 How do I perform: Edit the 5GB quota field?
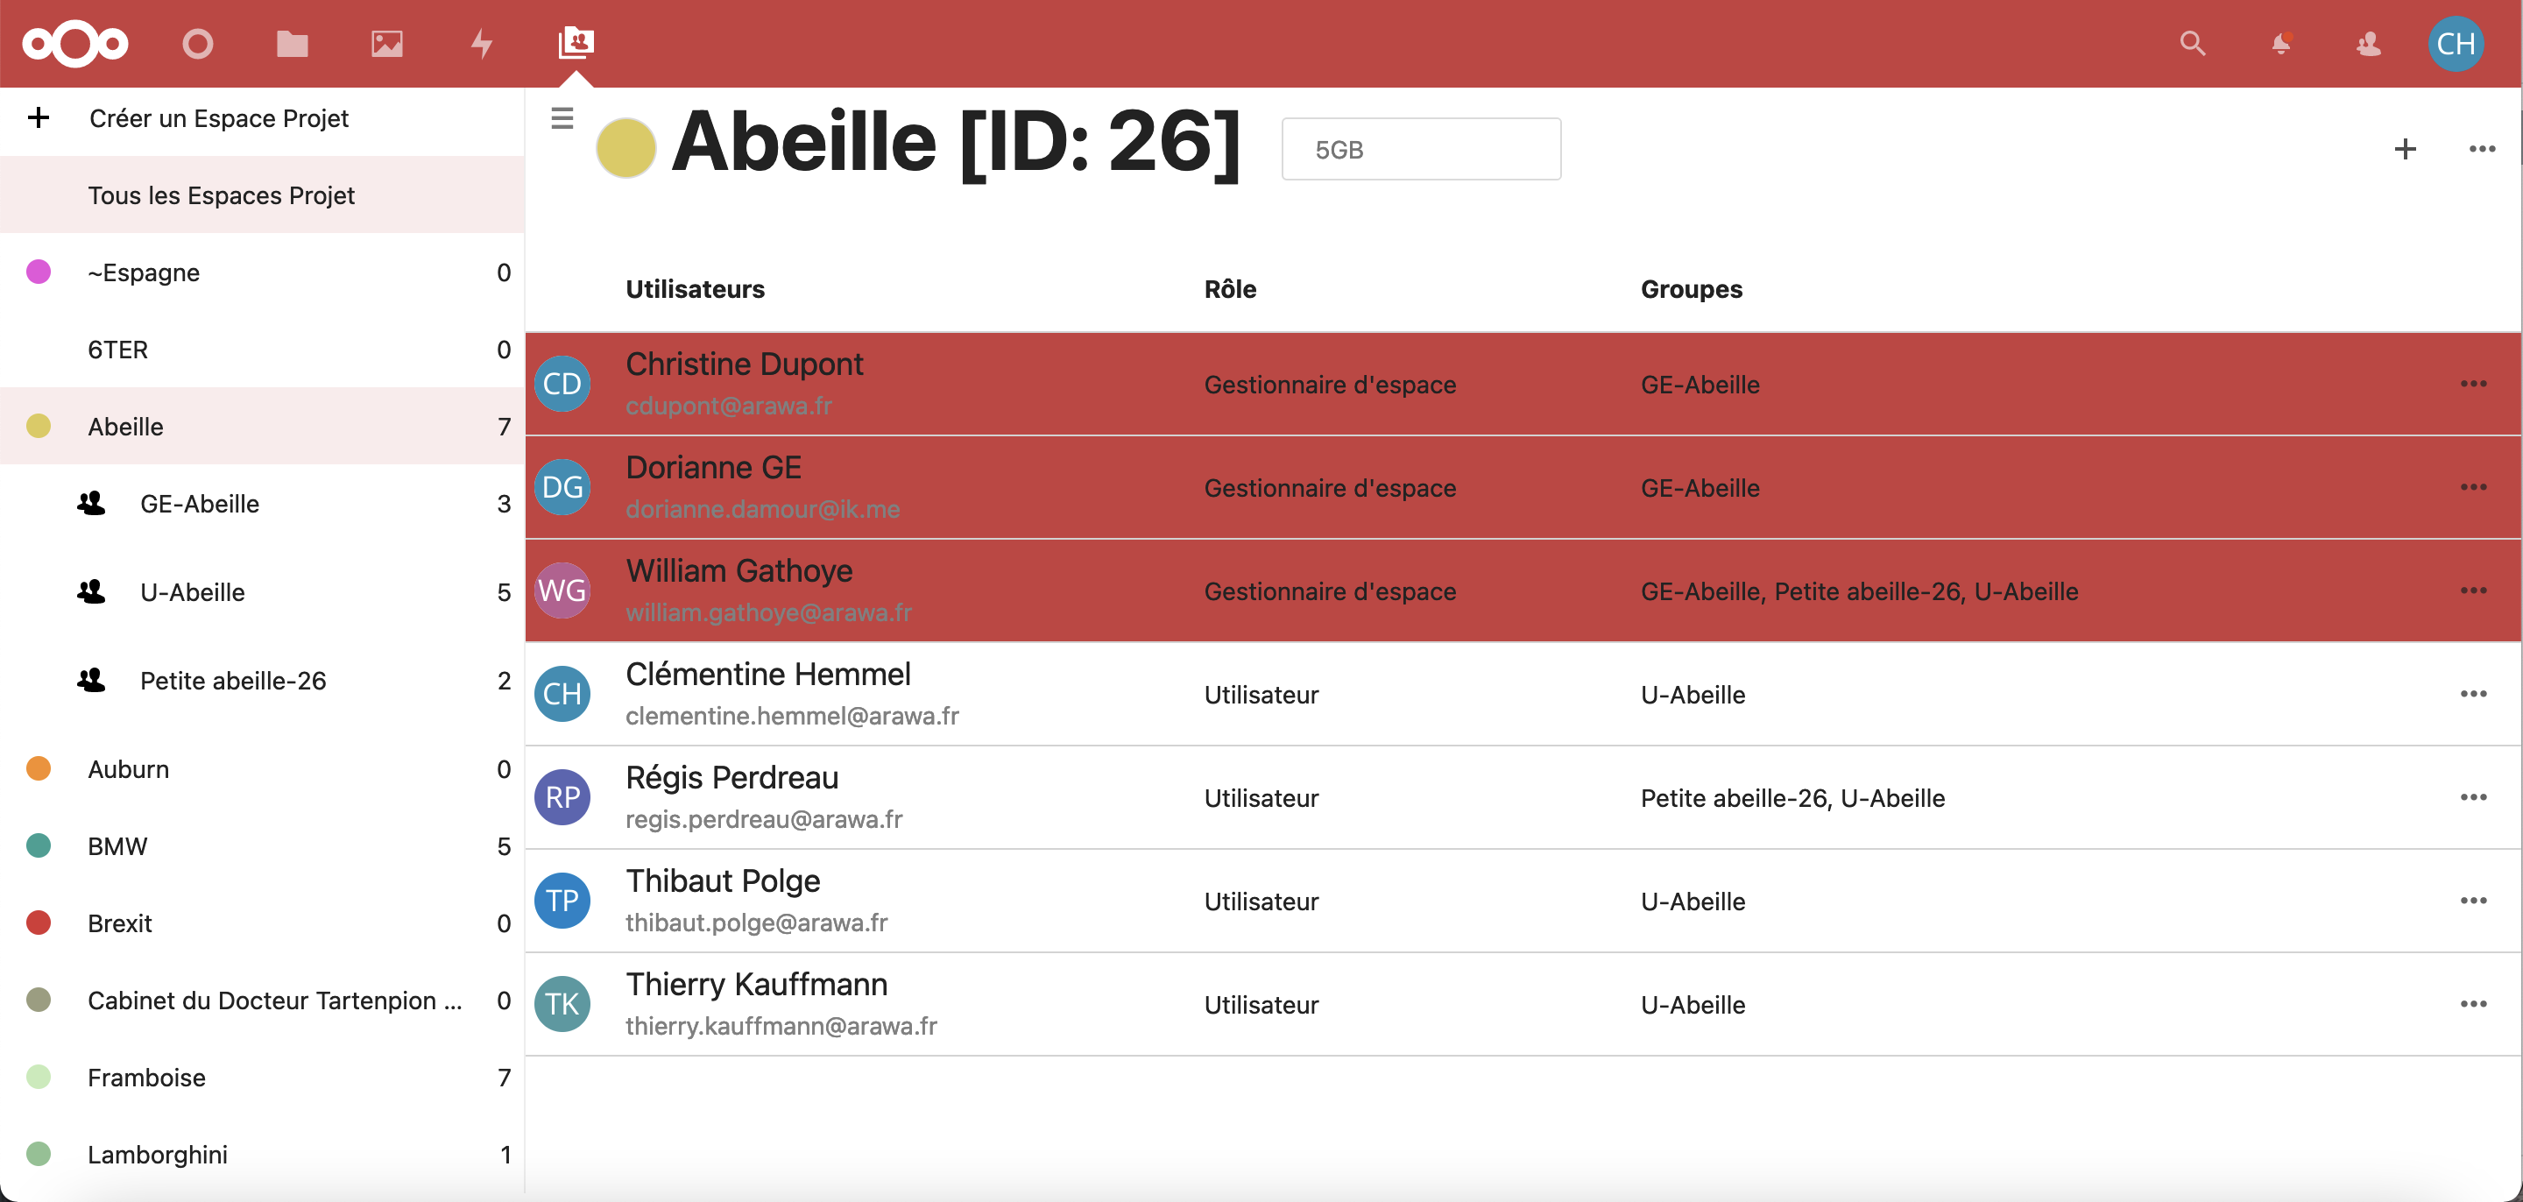coord(1420,148)
